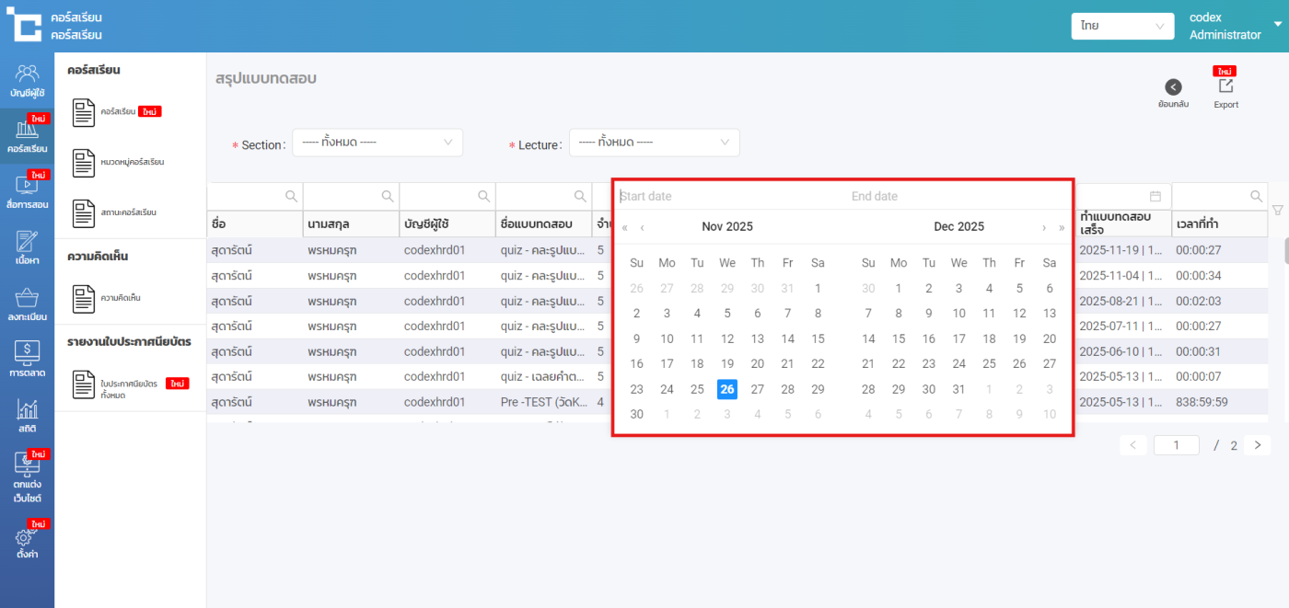
Task: Click the filter funnel icon beside table
Action: point(1277,211)
